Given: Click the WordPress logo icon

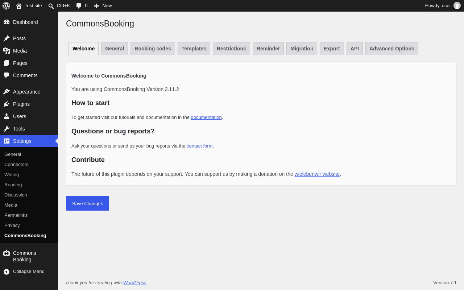Looking at the screenshot, I should tap(6, 6).
